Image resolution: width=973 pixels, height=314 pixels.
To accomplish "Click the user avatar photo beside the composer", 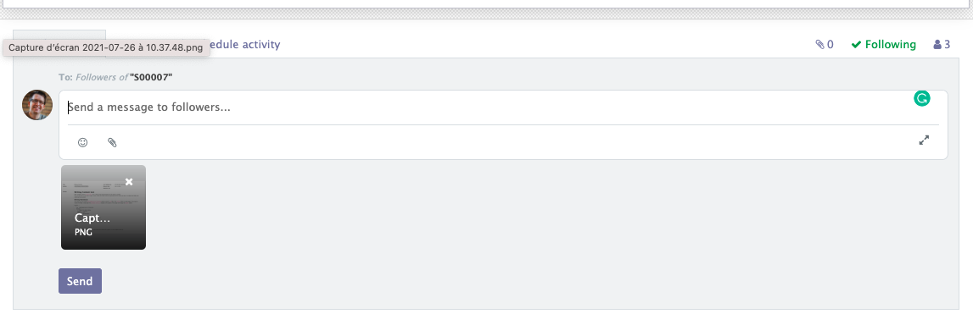I will coord(37,105).
